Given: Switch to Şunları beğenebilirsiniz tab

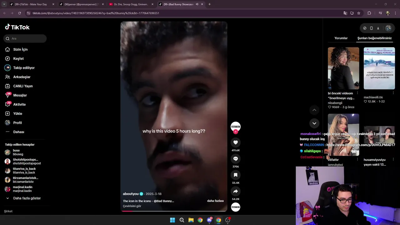Looking at the screenshot, I should (374, 38).
